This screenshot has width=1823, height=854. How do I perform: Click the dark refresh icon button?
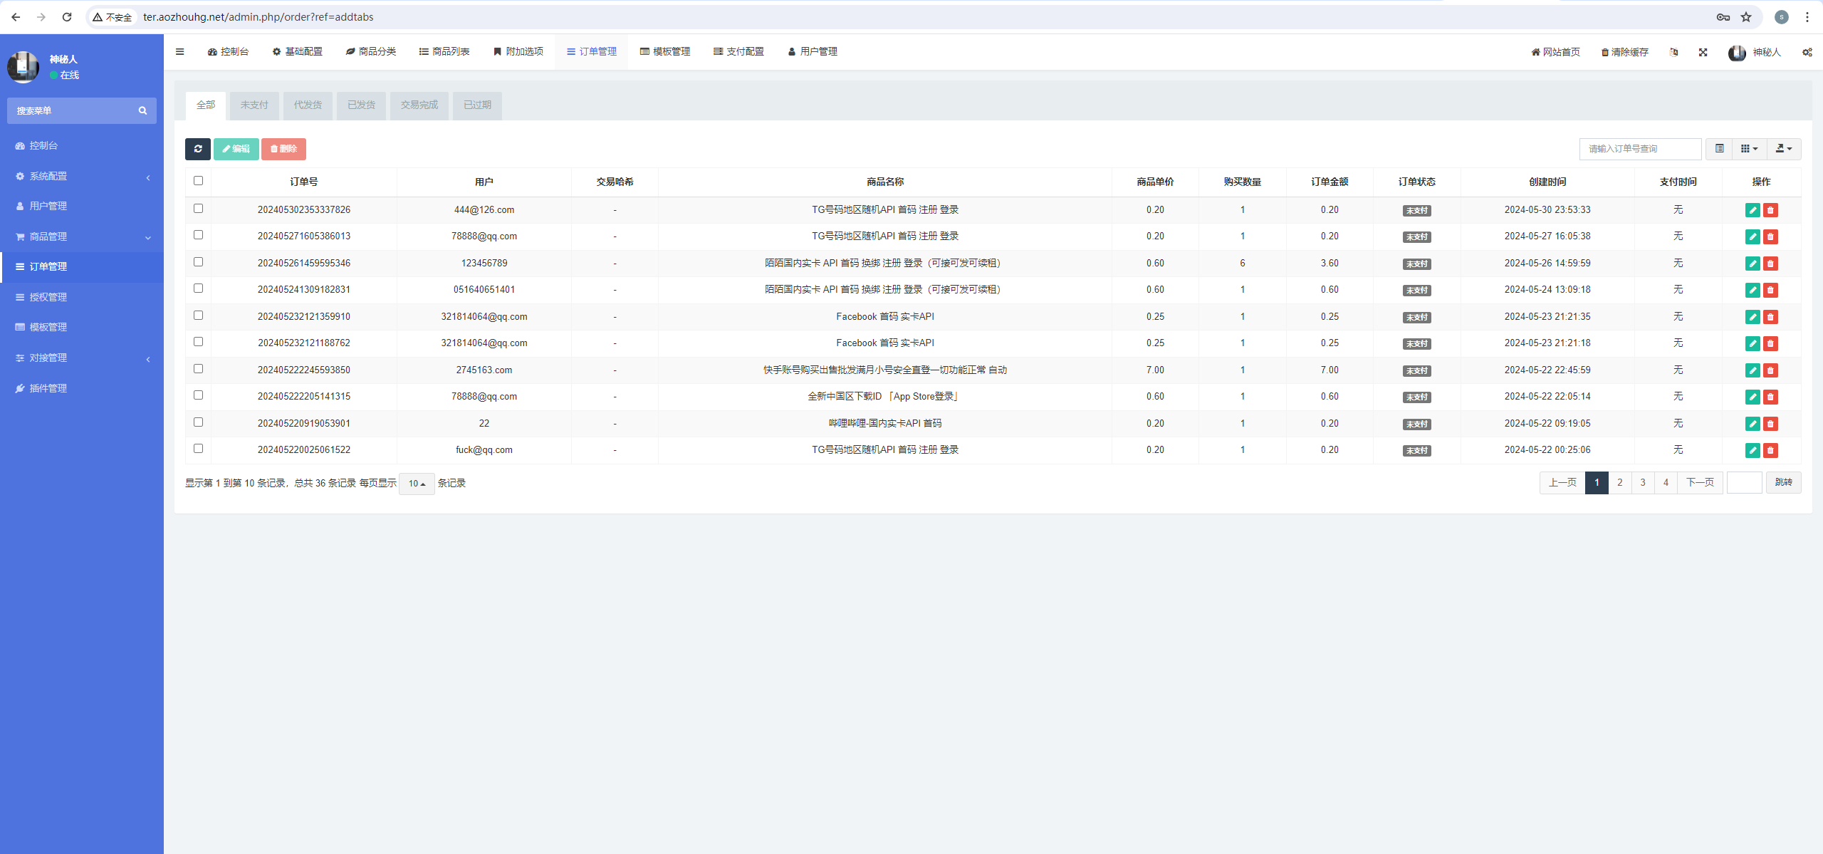click(x=197, y=149)
